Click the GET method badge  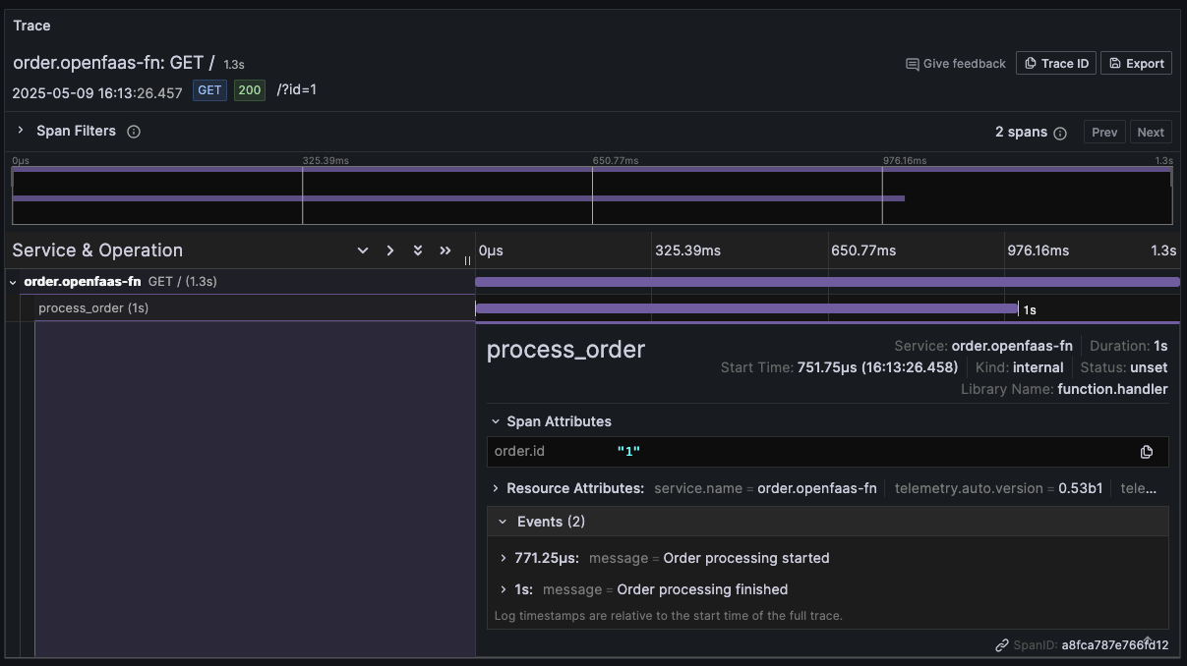(x=209, y=90)
